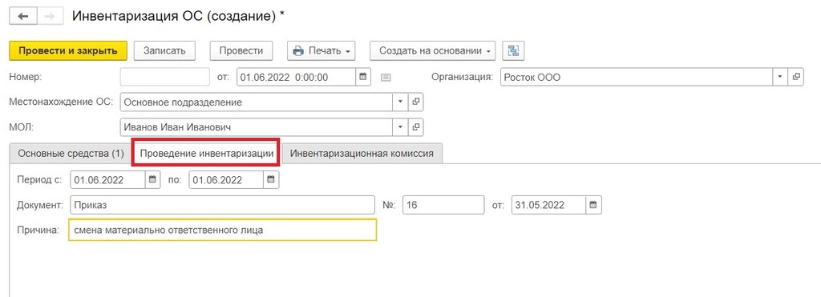Expand the Местонахождение ОС dropdown
This screenshot has height=297, width=821.
[401, 102]
